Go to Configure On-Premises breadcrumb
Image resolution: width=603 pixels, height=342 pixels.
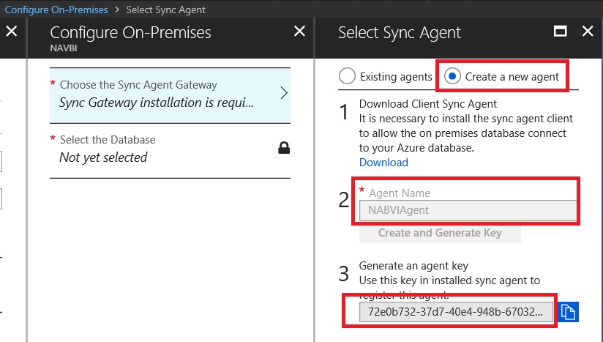[56, 10]
